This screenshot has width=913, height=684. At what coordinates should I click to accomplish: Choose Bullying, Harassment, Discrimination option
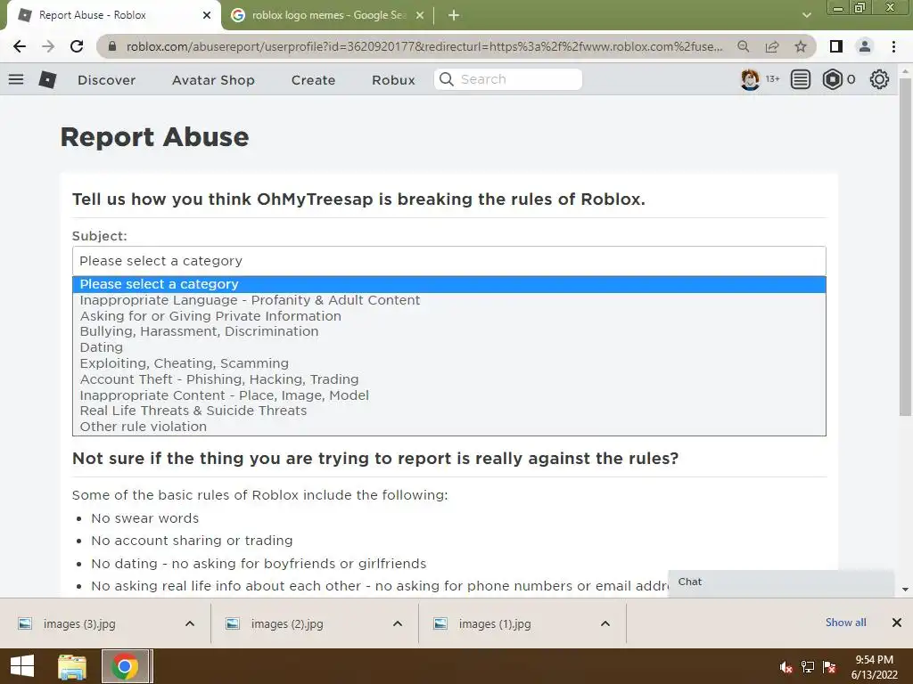pyautogui.click(x=449, y=331)
